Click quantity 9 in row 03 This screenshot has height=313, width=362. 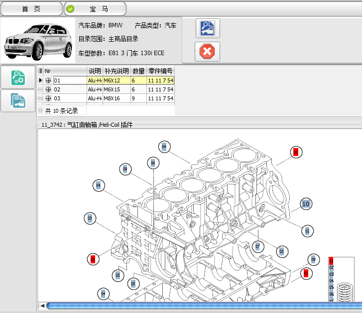tap(138, 98)
